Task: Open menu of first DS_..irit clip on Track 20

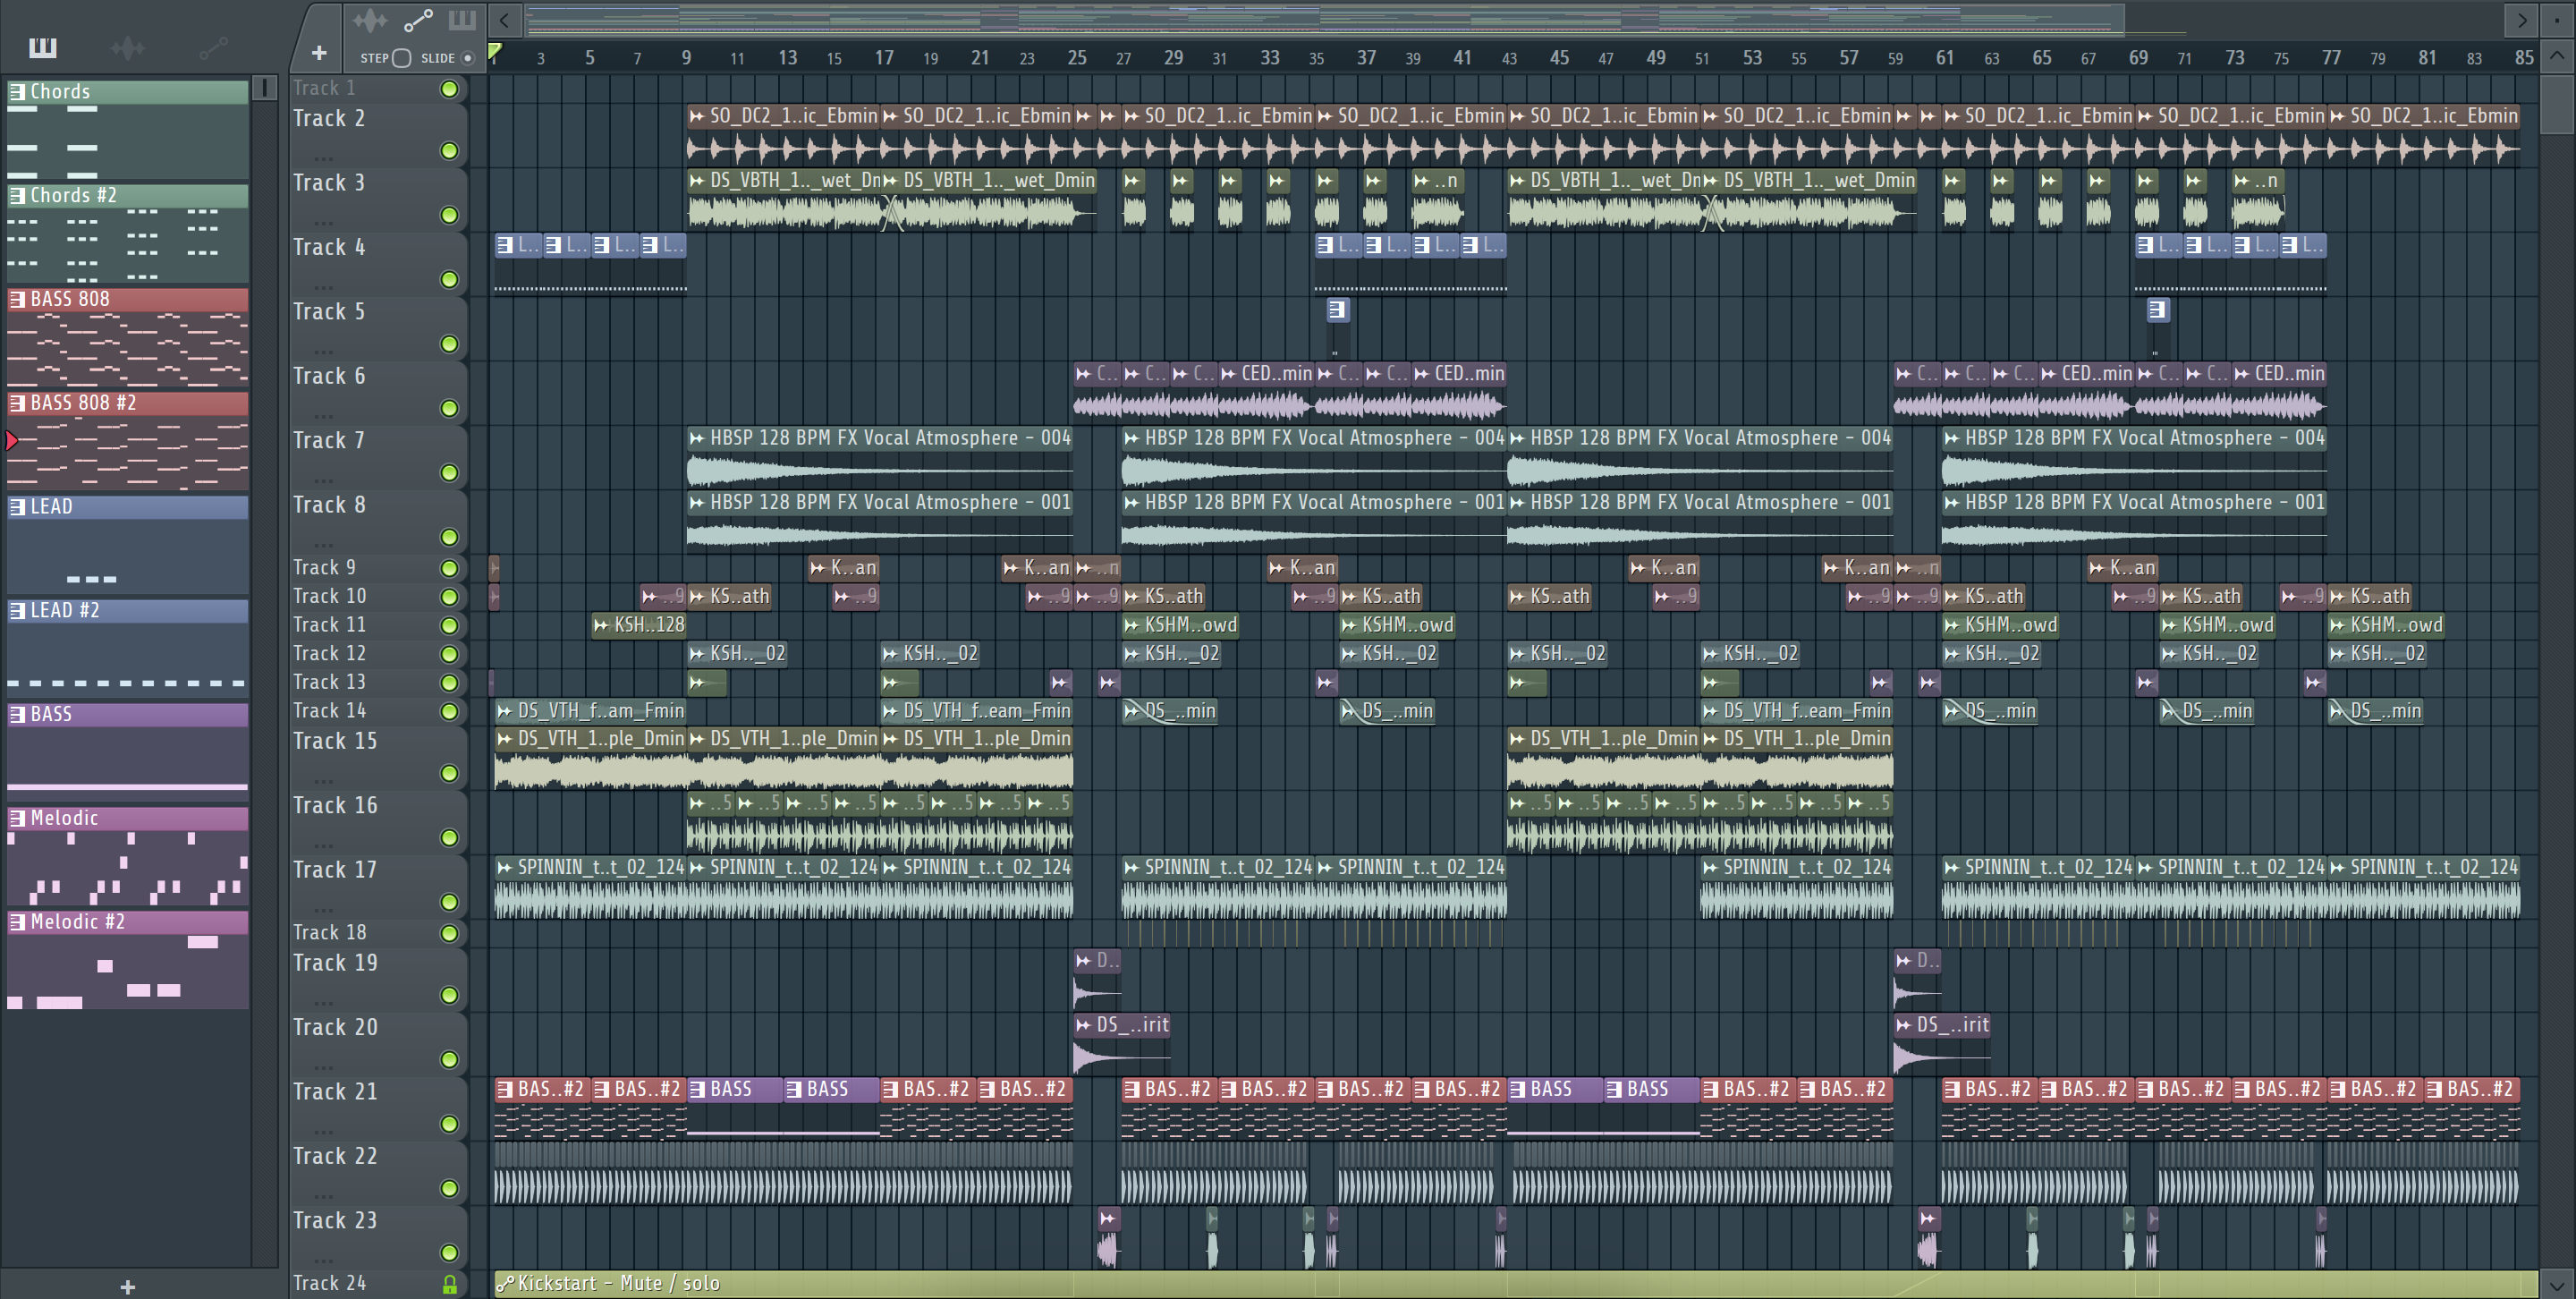Action: (x=1083, y=1025)
